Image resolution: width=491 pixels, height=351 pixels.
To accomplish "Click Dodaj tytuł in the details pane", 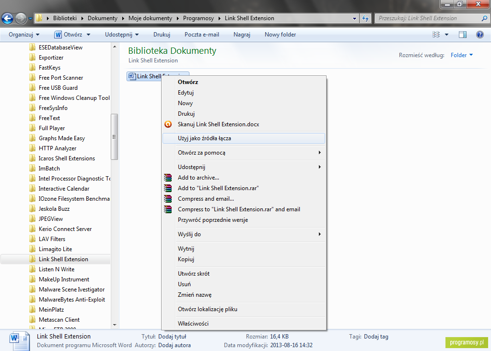I will coord(172,337).
